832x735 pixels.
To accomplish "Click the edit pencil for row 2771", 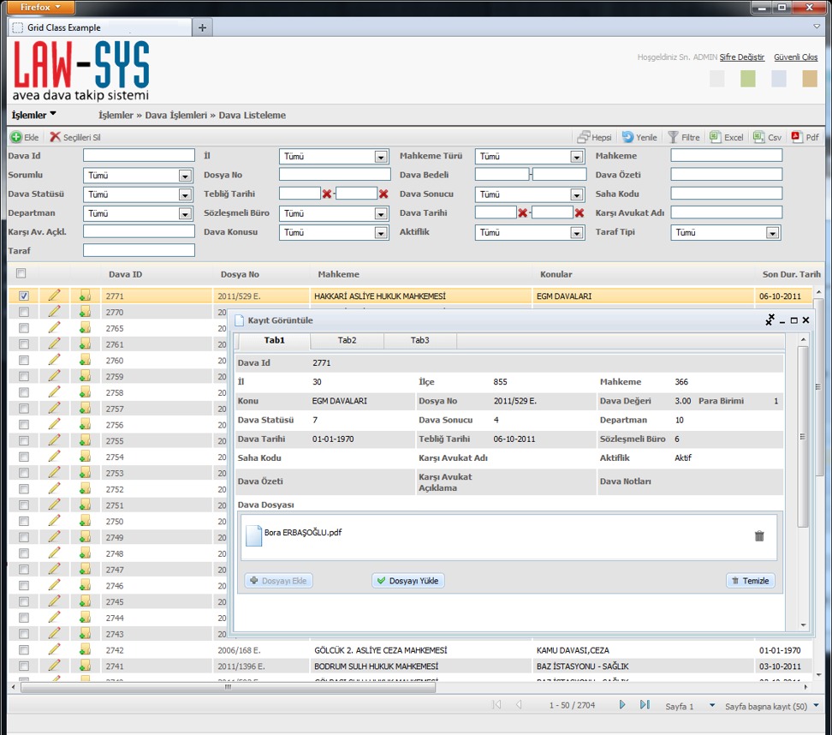I will (x=54, y=296).
